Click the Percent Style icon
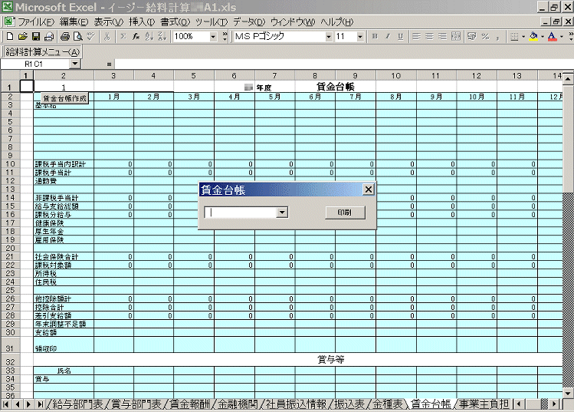Image resolution: width=574 pixels, height=412 pixels. coord(485,36)
